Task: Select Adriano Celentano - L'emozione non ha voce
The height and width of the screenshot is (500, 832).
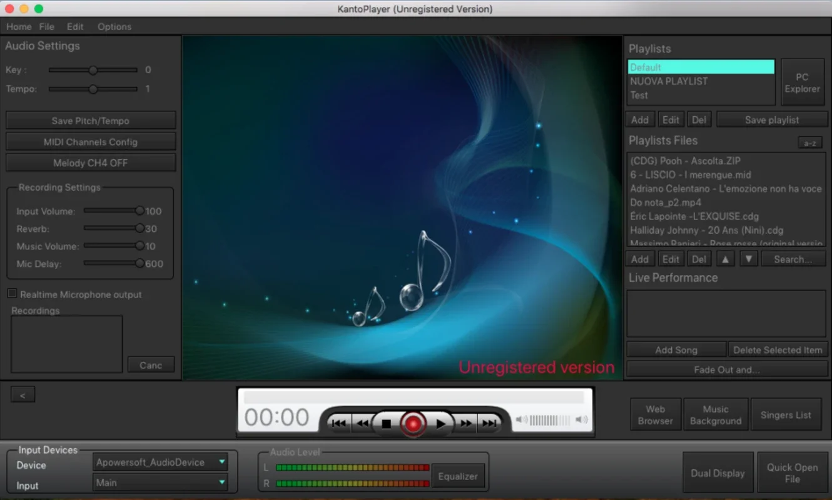Action: pyautogui.click(x=726, y=188)
